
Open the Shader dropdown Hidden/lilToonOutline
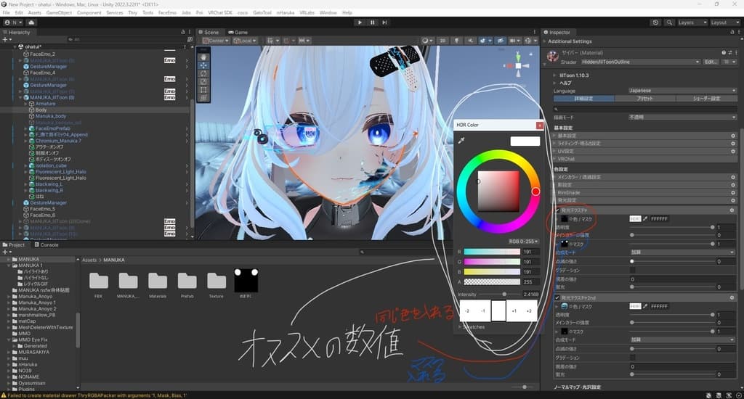tap(641, 62)
